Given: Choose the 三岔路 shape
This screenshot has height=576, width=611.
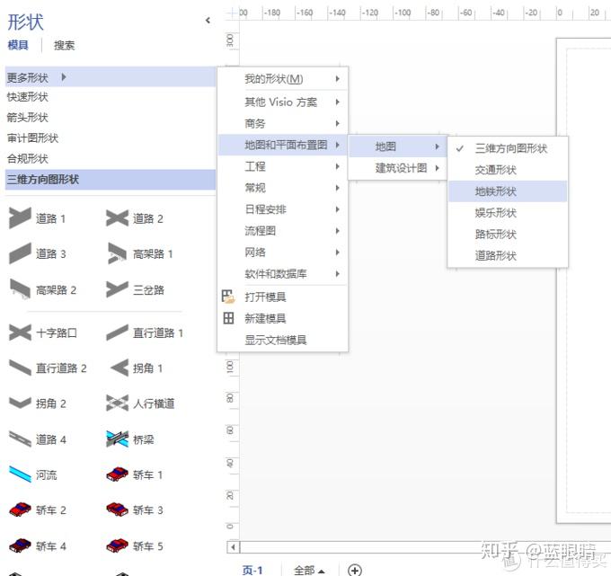Looking at the screenshot, I should coord(135,289).
